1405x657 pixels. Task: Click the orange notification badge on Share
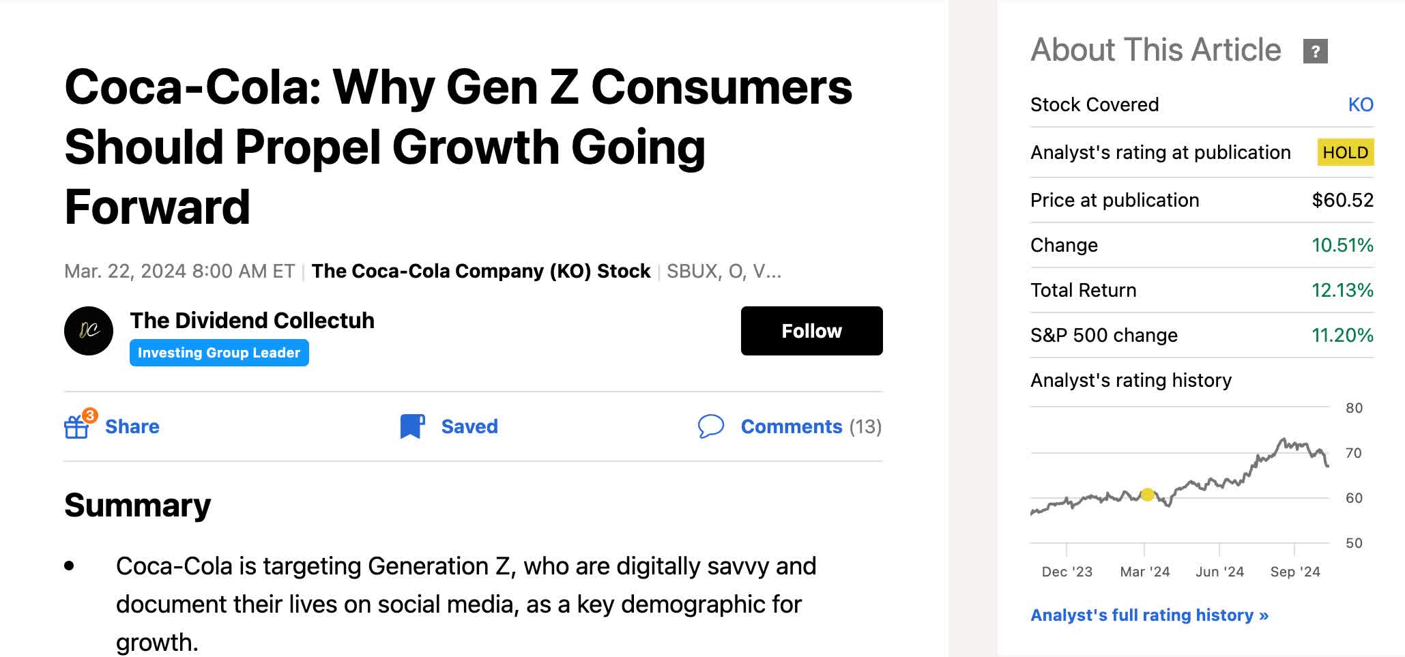pos(89,415)
